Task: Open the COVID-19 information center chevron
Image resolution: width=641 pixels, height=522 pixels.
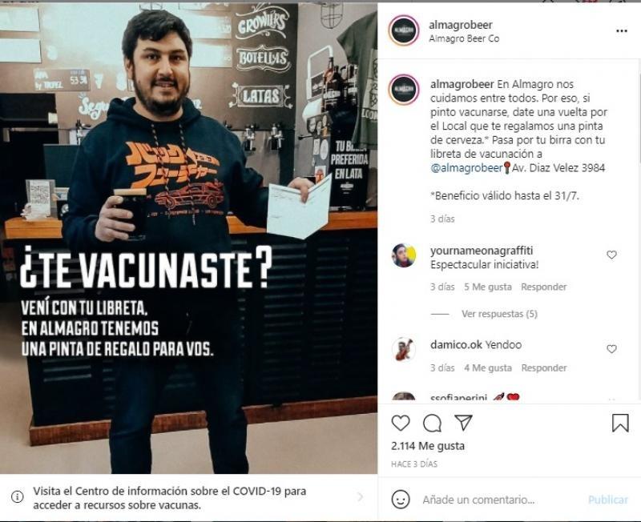Action: tap(360, 496)
